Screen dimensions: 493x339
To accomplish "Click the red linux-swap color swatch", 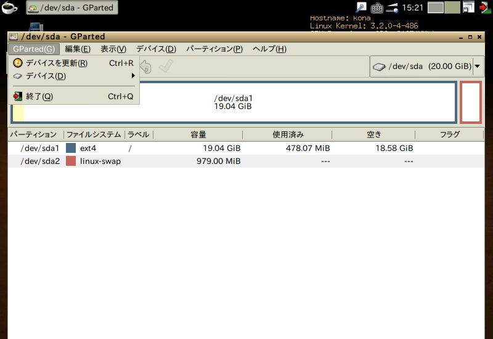I will [71, 161].
